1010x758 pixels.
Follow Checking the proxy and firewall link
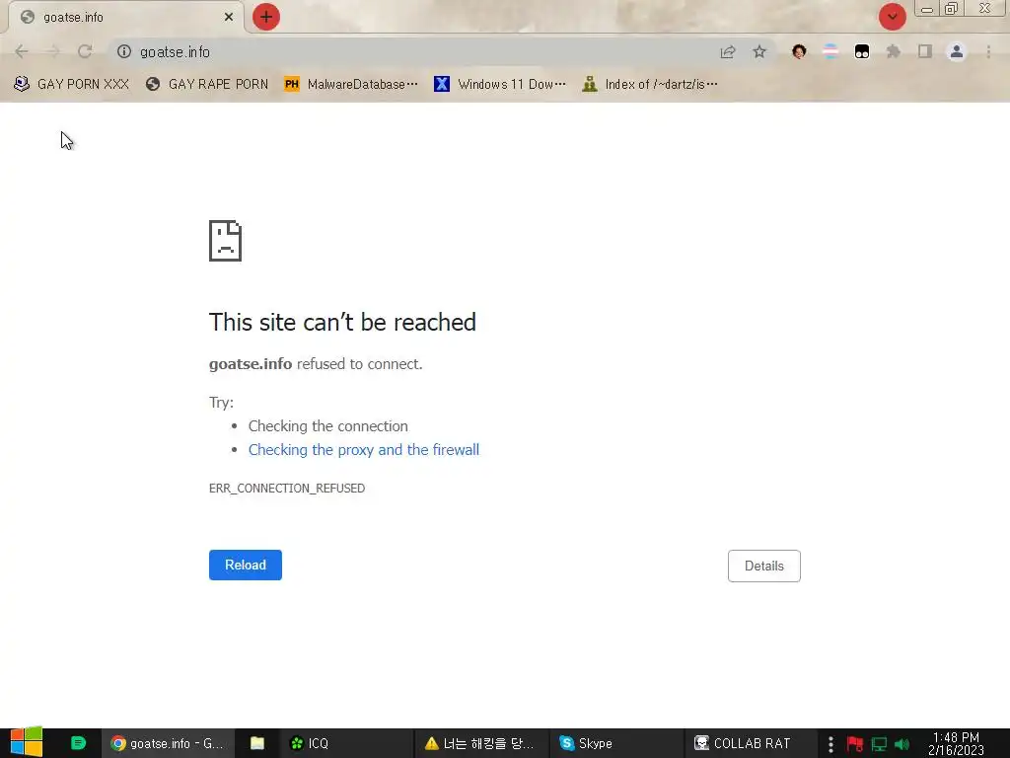364,450
